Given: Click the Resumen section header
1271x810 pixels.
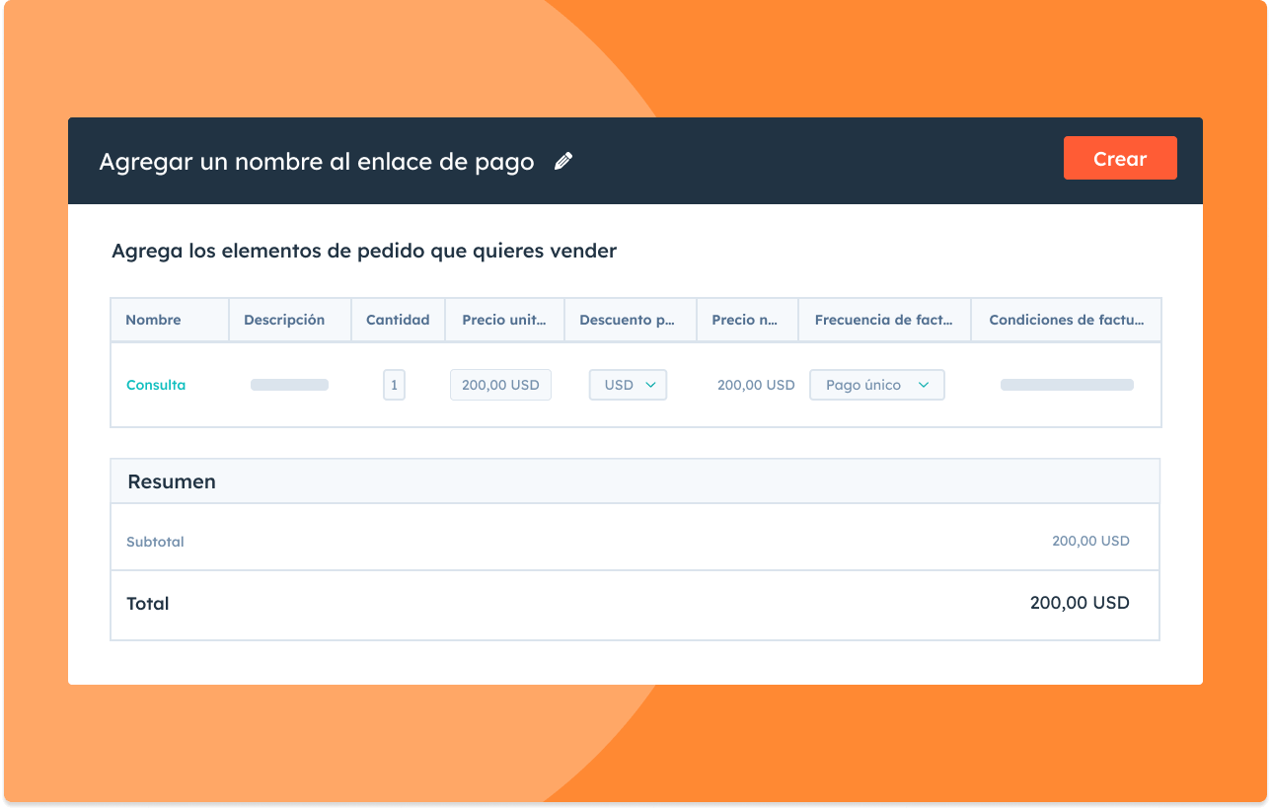Looking at the screenshot, I should point(172,481).
